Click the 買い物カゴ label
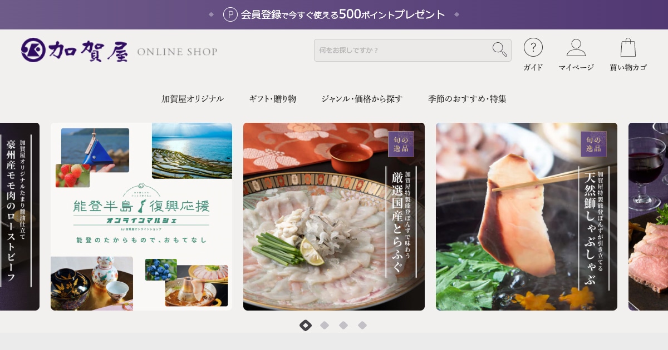Screen dimensions: 668x350 coord(628,67)
